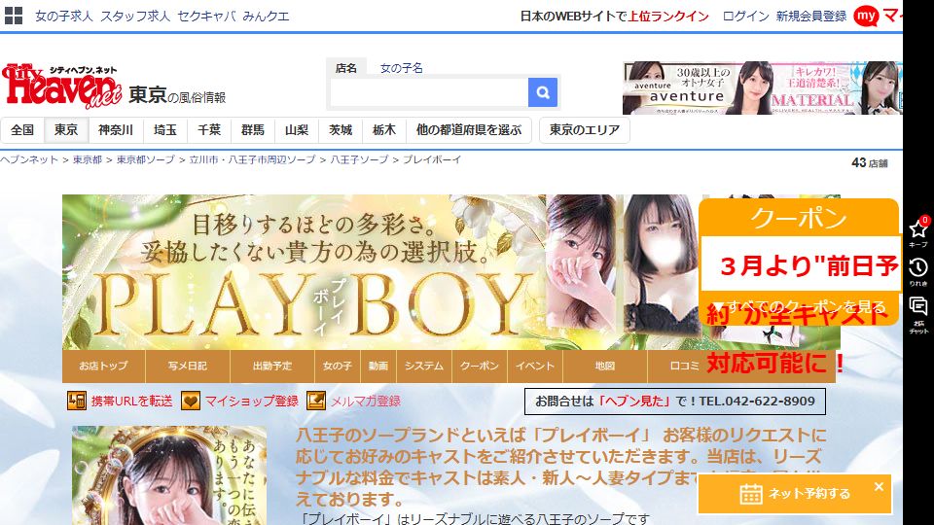Click the ログイン link

(746, 17)
